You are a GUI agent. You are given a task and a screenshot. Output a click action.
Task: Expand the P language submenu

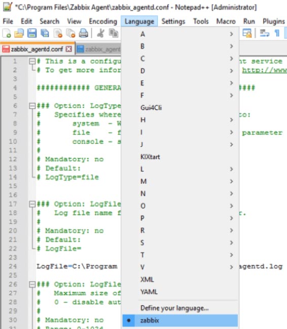pos(180,218)
